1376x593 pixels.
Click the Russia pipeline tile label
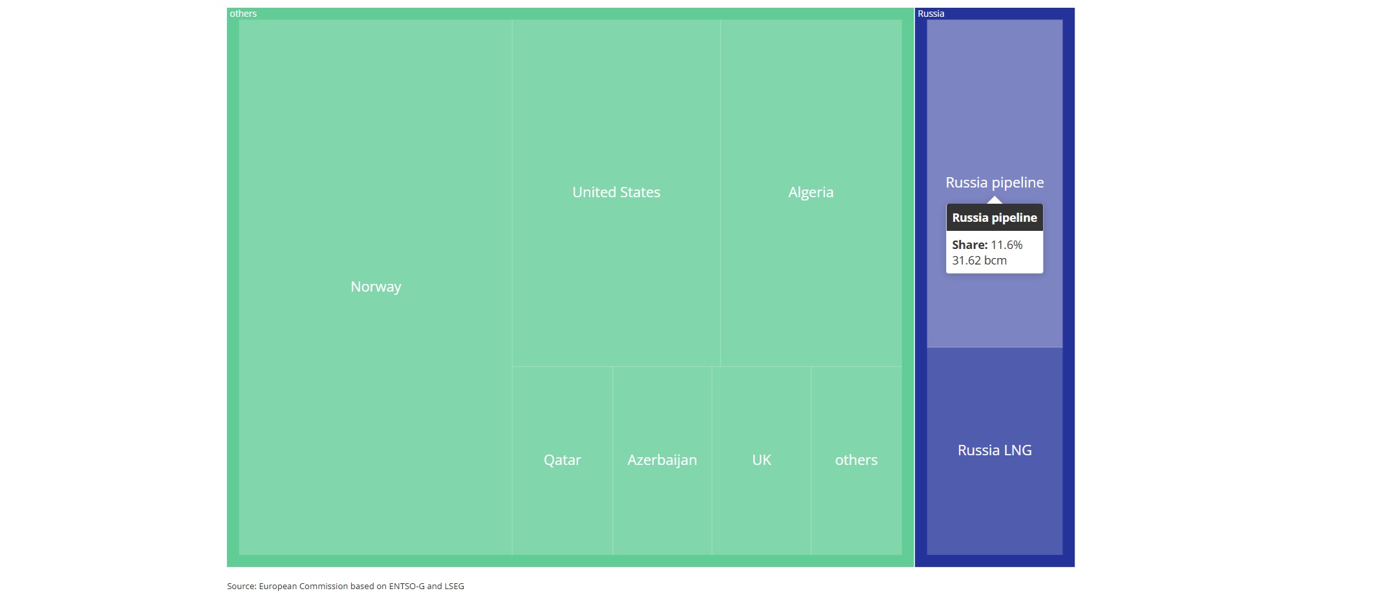[994, 182]
